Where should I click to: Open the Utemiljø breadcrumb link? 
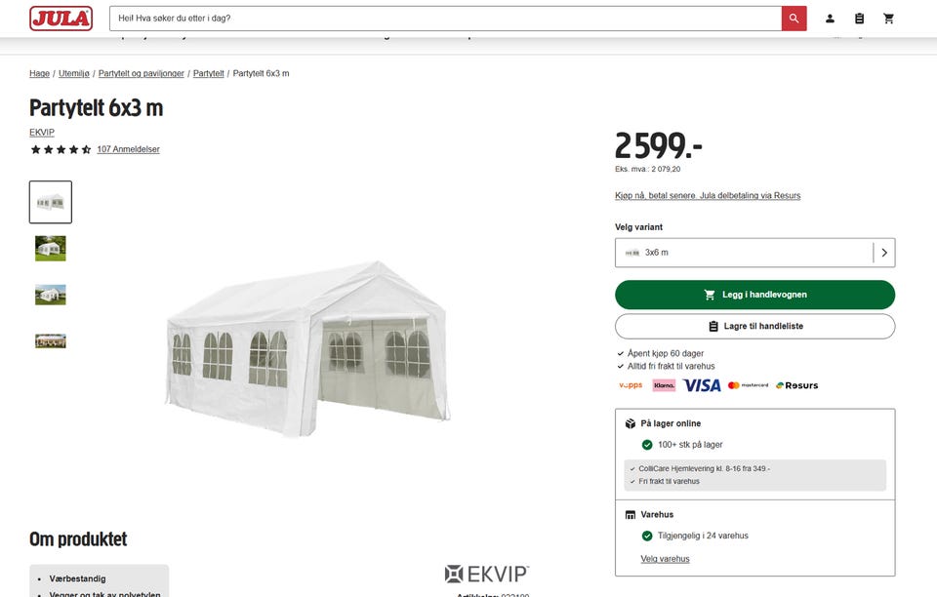(74, 73)
